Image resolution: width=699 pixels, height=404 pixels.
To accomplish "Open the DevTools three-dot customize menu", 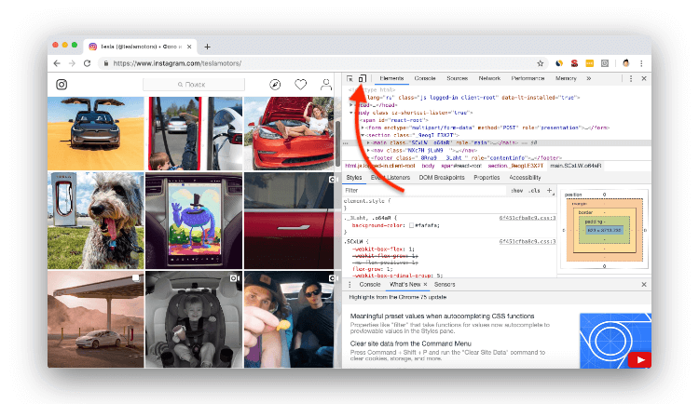I will pos(630,78).
